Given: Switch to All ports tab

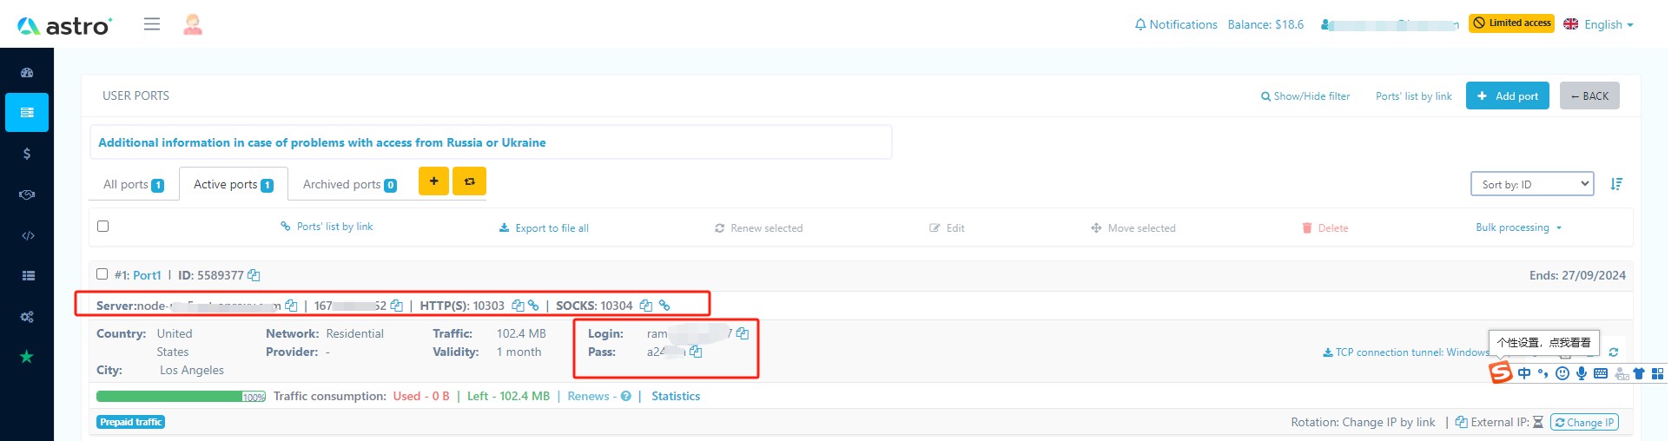Looking at the screenshot, I should click(134, 184).
